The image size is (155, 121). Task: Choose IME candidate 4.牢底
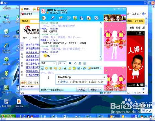point(92,82)
